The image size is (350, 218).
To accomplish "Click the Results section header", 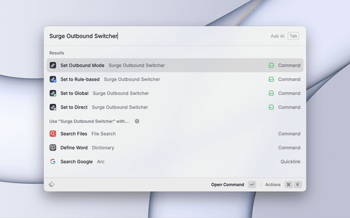I will [57, 53].
